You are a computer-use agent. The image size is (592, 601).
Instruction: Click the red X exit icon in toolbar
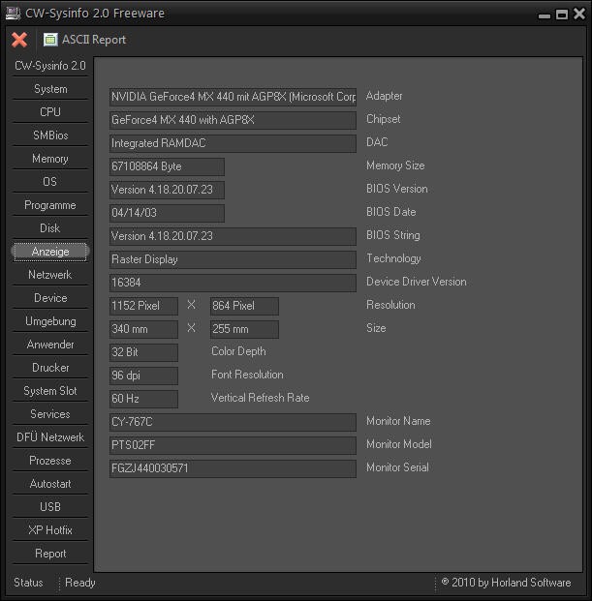click(x=19, y=40)
